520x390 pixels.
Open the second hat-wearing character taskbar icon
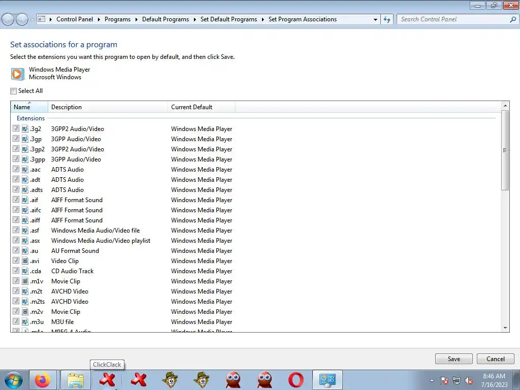201,380
